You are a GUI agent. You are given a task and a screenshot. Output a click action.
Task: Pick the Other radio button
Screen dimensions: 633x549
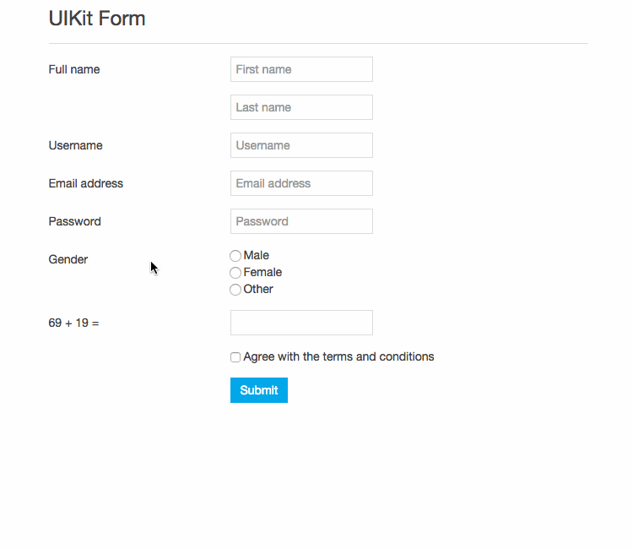tap(235, 290)
